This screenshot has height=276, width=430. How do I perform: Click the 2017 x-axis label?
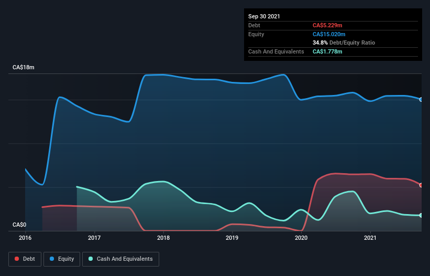pos(94,238)
